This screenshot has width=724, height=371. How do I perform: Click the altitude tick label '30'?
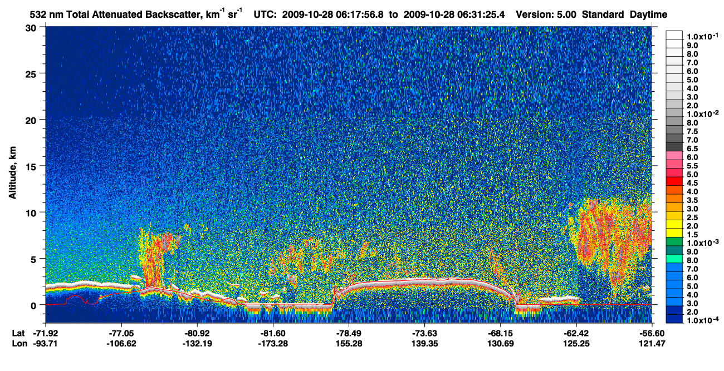32,27
